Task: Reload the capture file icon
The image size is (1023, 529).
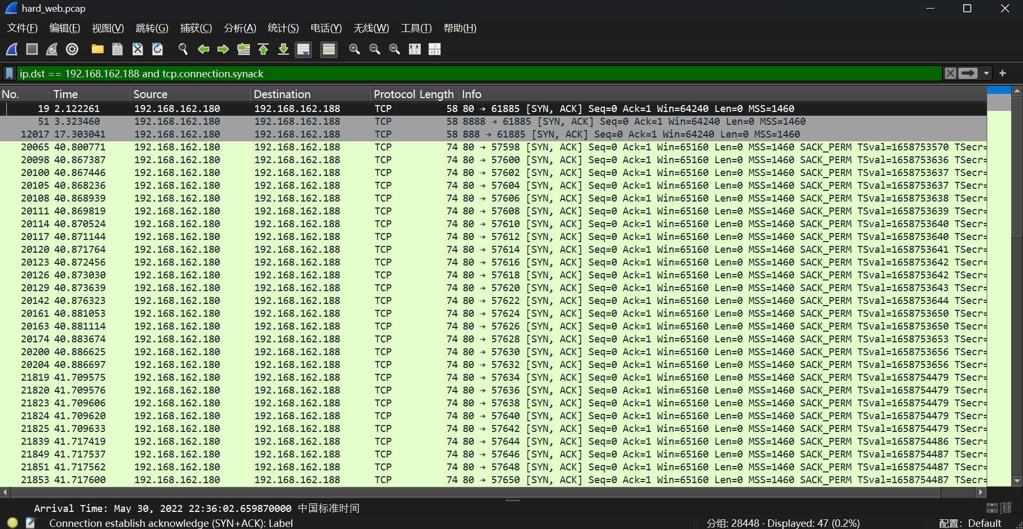Action: (158, 50)
